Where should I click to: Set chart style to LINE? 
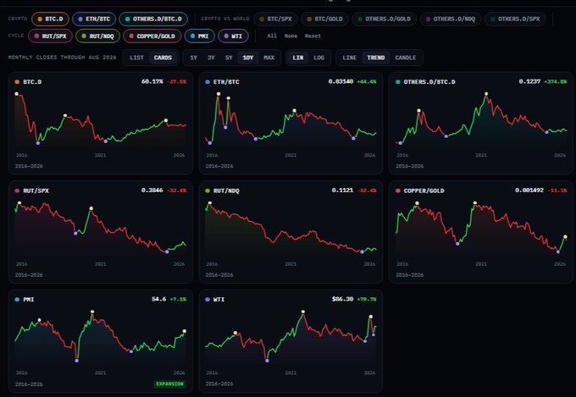click(x=349, y=58)
